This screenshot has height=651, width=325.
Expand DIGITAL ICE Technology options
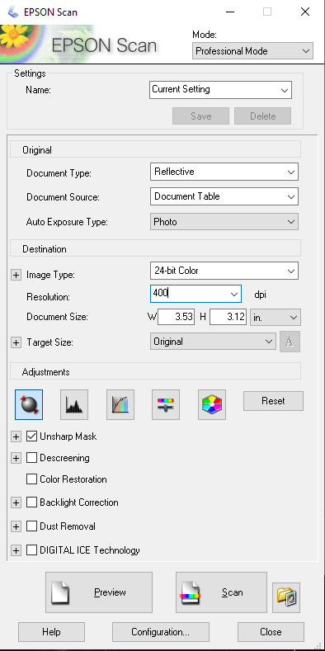click(x=16, y=550)
